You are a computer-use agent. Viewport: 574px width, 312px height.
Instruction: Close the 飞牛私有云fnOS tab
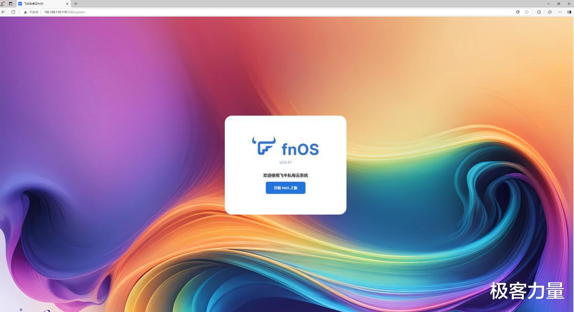coord(67,3)
